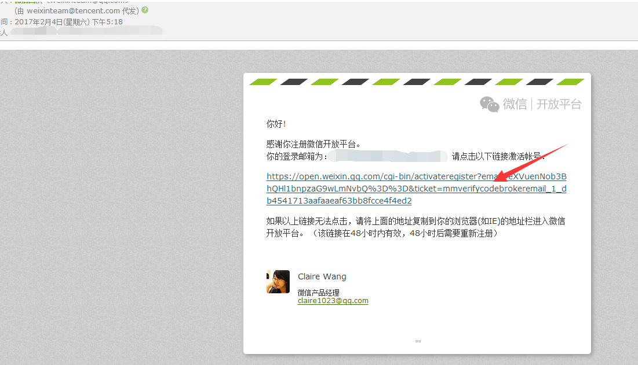This screenshot has width=638, height=365.
Task: Click the job title 微信产品经理
Action: tap(318, 292)
